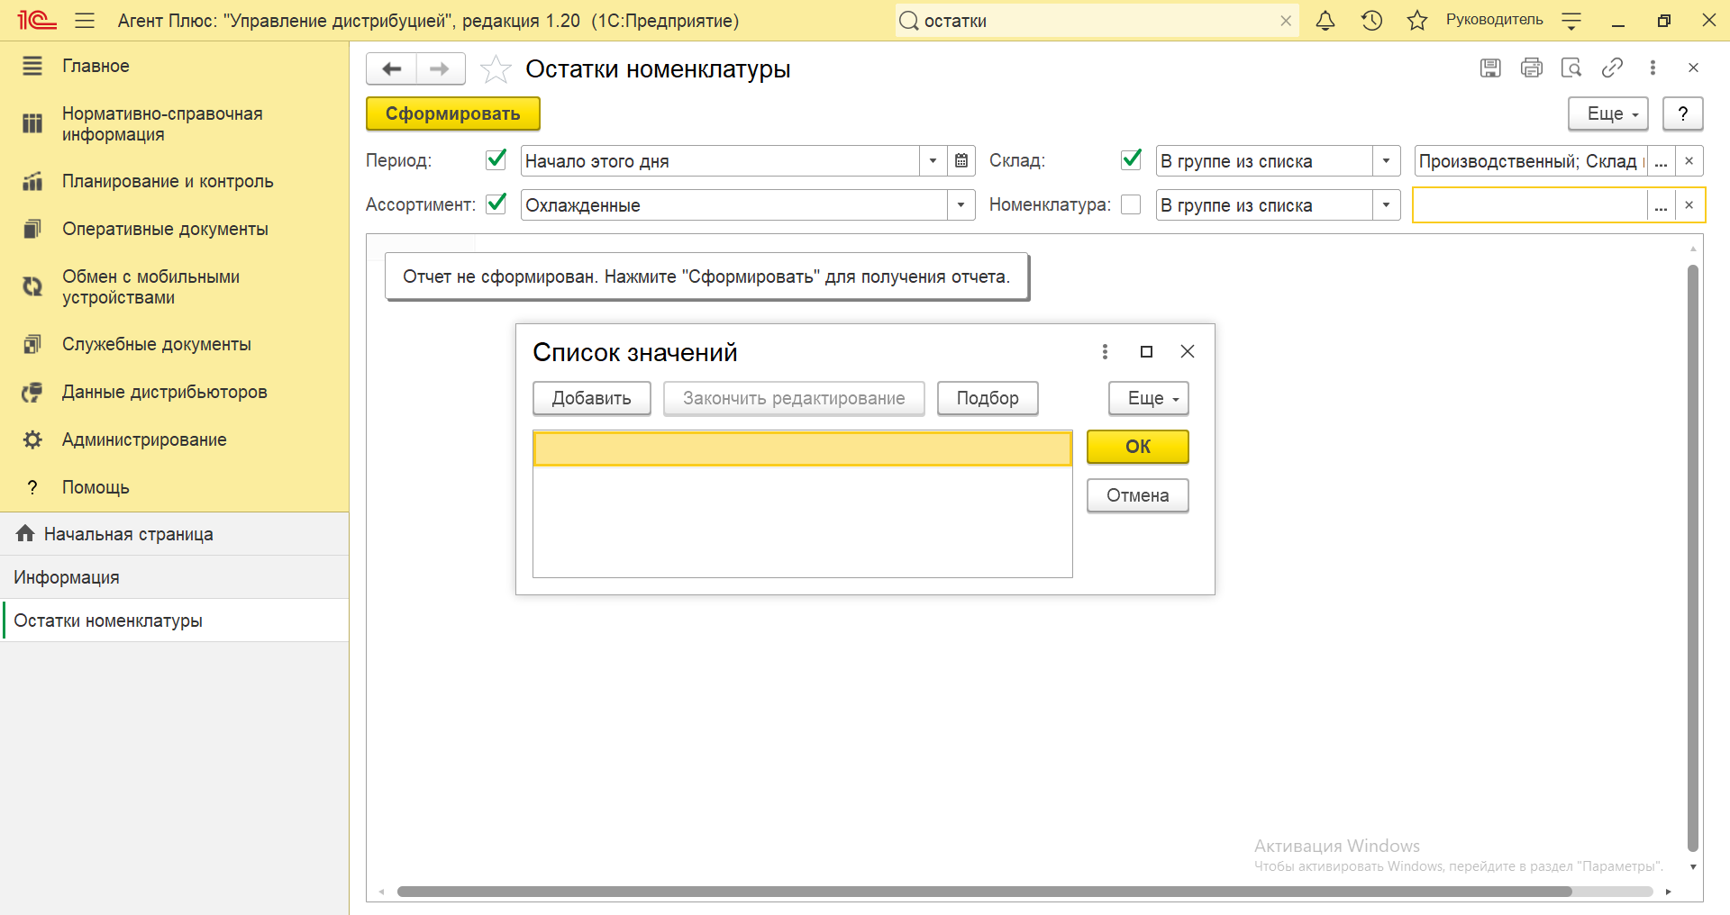Viewport: 1730px width, 915px height.
Task: Open Оперативные документы section
Action: [174, 229]
